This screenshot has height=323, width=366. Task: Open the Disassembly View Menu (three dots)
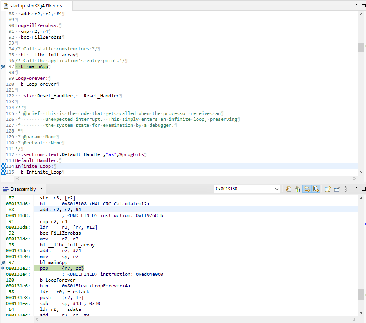346,189
